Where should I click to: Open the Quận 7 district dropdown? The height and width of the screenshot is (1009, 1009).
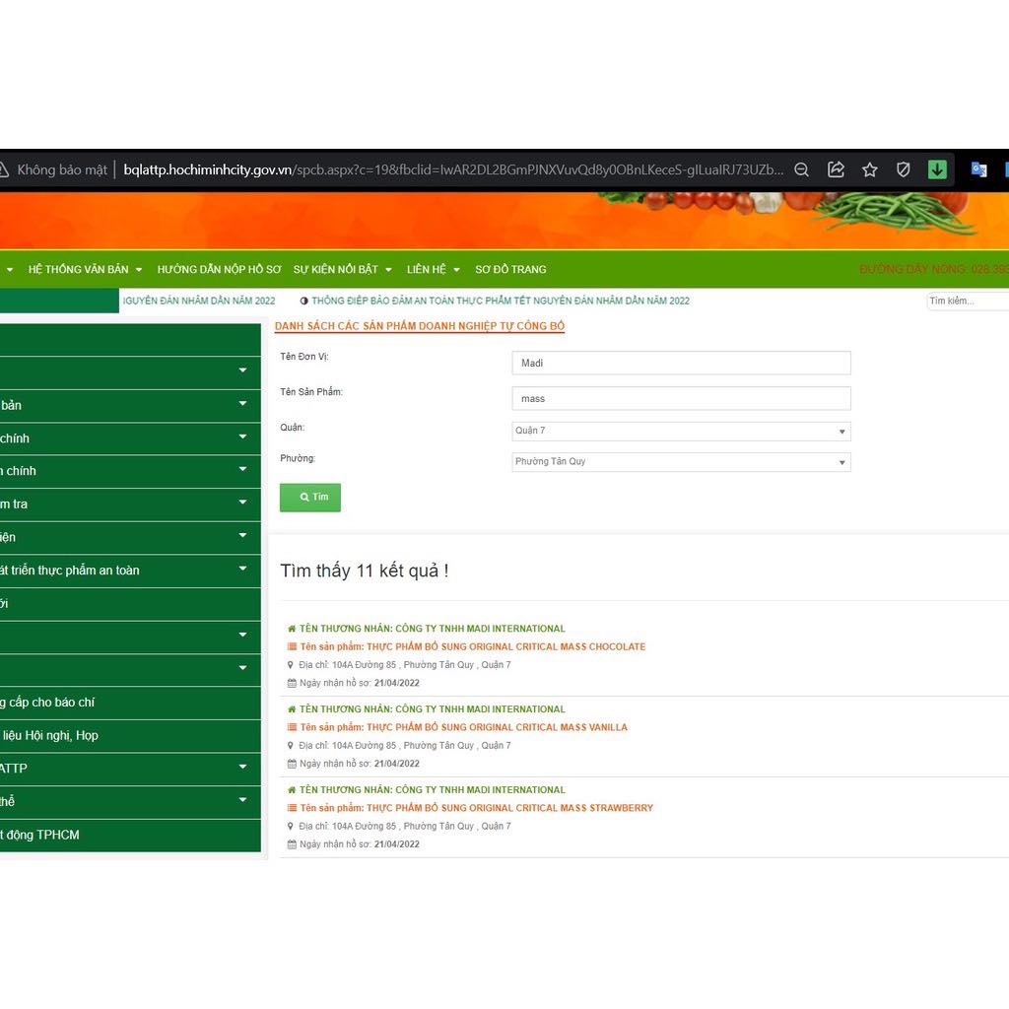click(680, 431)
